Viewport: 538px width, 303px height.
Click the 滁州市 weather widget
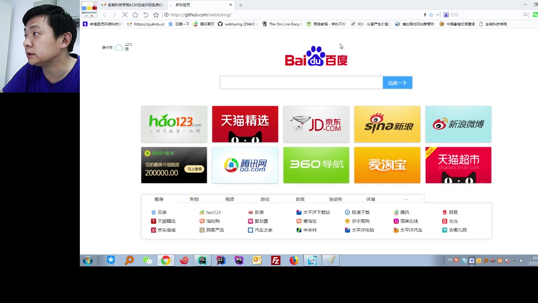point(117,47)
